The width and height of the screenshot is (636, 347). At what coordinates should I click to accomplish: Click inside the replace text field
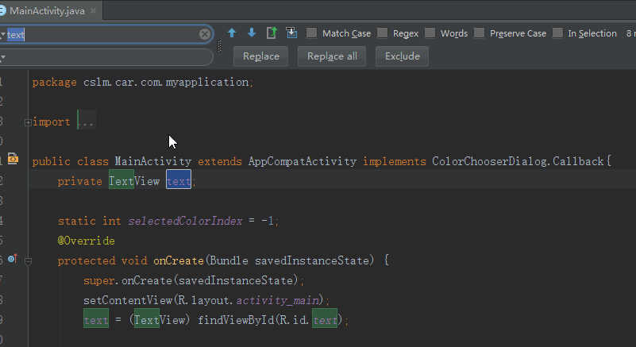pos(107,57)
